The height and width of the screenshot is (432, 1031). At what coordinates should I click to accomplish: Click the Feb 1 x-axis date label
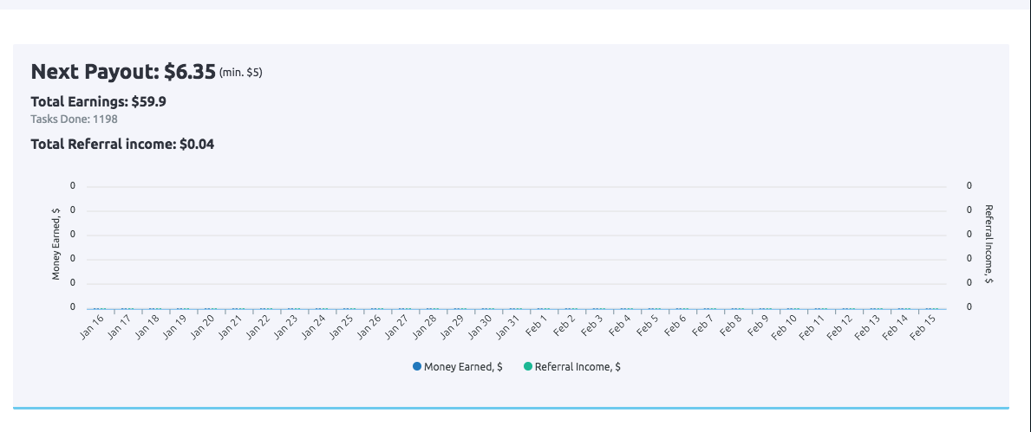[536, 326]
